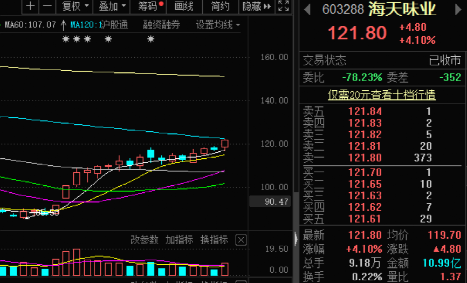Screen dimensions: 467x283
Task: Open 仅需20元查看十档行情 link
Action: [x=382, y=95]
